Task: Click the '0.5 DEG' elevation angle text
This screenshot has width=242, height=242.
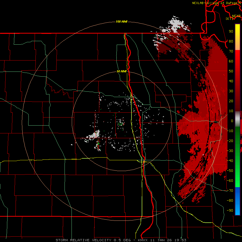Action: 122,240
